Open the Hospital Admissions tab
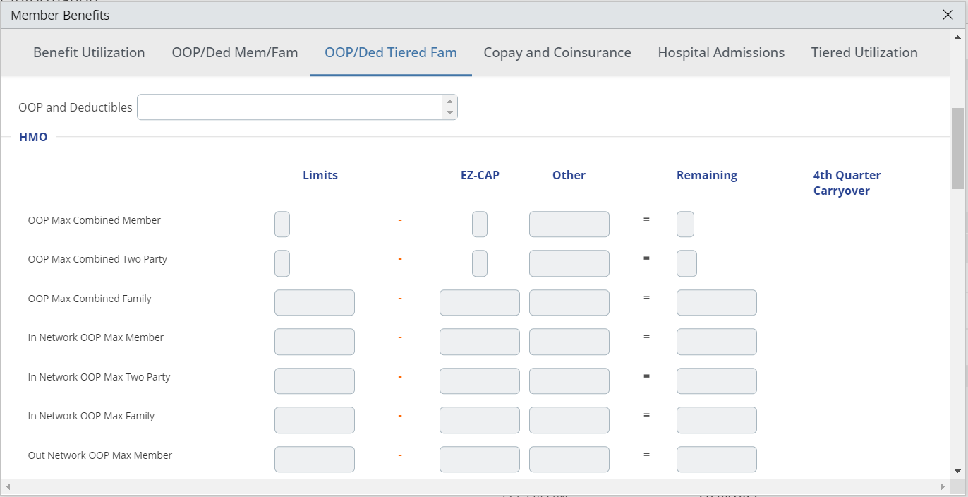The width and height of the screenshot is (968, 497). pyautogui.click(x=721, y=53)
